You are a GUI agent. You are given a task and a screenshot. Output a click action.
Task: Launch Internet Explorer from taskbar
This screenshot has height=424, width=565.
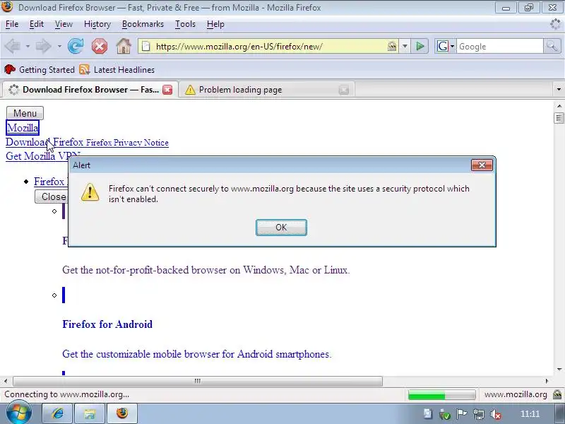(57, 413)
